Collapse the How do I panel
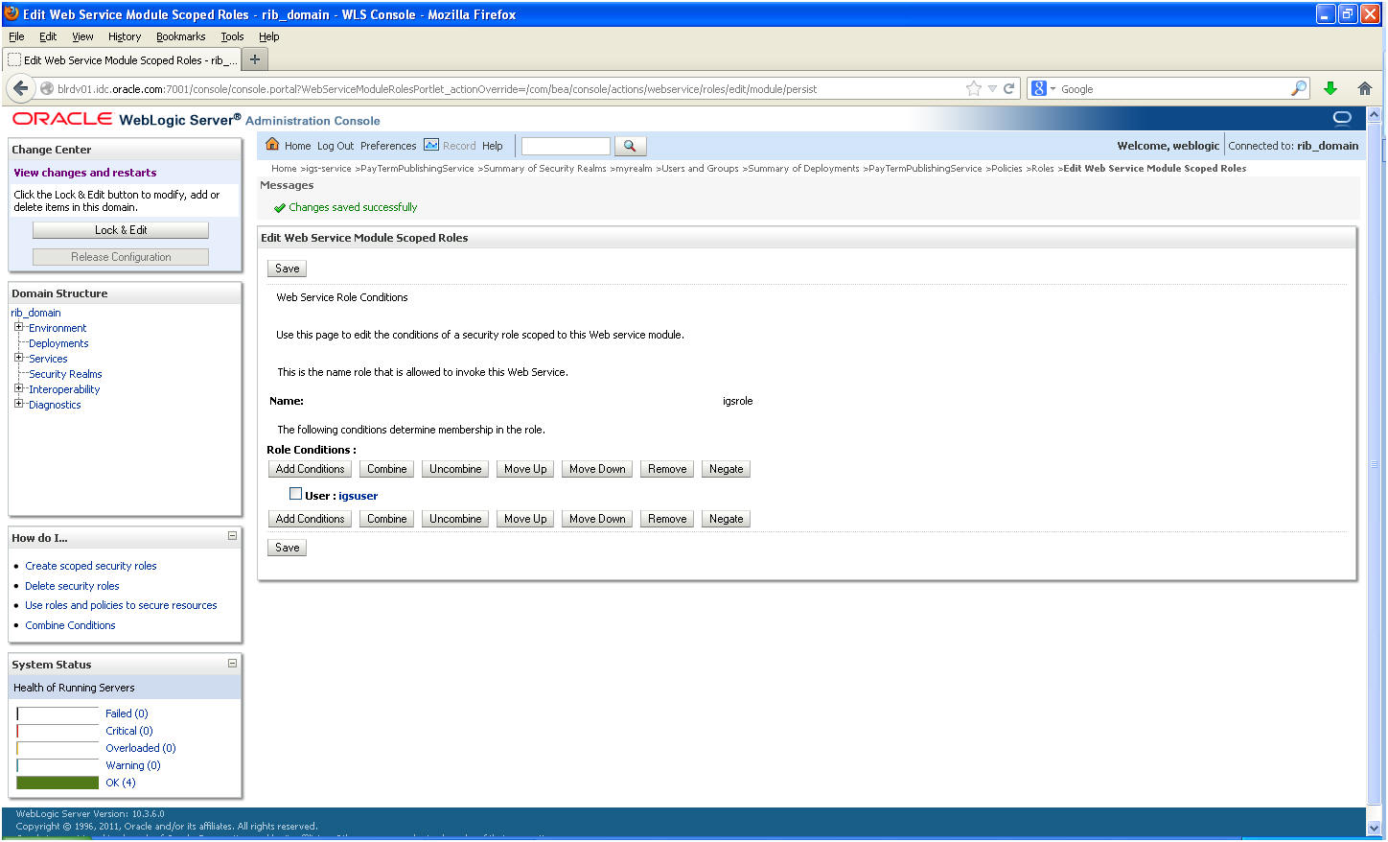Viewport: 1388px width, 842px height. click(x=232, y=536)
